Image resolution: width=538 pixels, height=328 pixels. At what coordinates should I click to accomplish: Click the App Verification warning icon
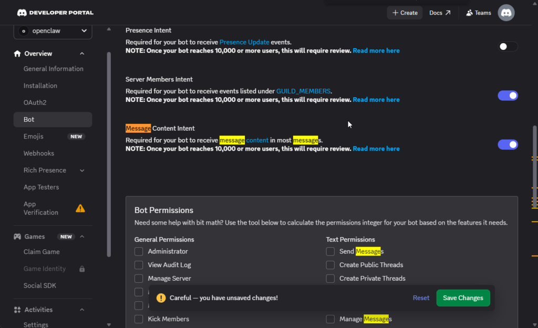[80, 208]
